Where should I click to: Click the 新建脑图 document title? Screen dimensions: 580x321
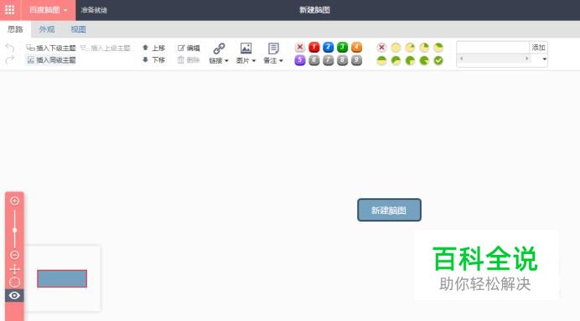[x=314, y=10]
